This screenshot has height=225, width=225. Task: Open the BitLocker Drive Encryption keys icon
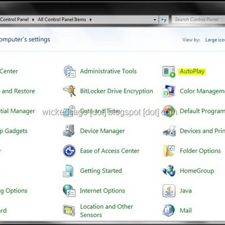69,91
